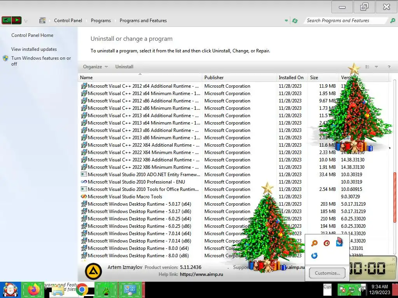
Task: Open Turn Windows features on or off
Action: (41, 61)
